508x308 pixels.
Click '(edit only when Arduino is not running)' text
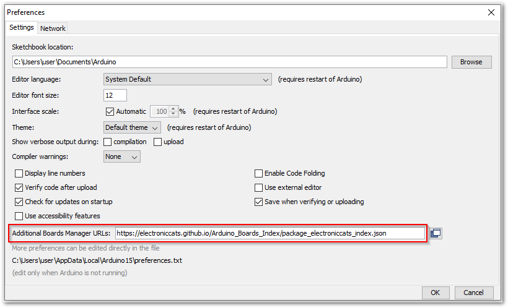pos(69,273)
